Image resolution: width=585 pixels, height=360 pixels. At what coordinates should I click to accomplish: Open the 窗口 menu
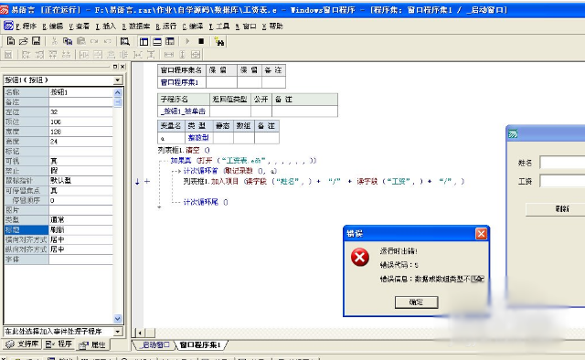tap(246, 26)
